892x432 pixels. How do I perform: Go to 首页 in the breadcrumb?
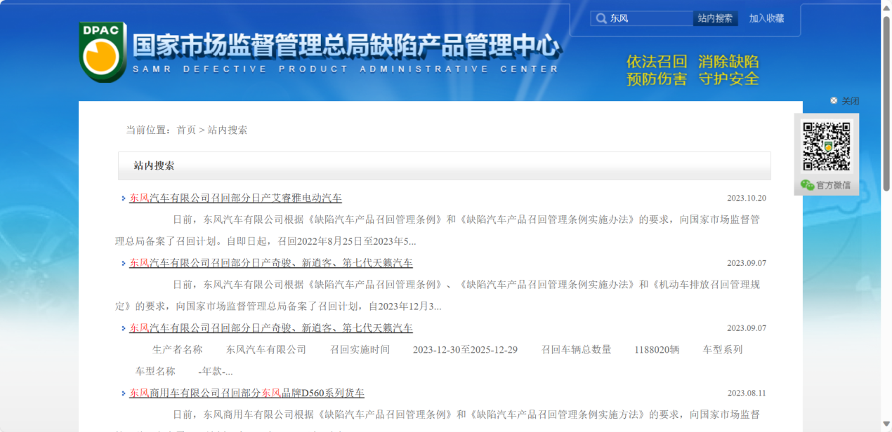point(186,130)
